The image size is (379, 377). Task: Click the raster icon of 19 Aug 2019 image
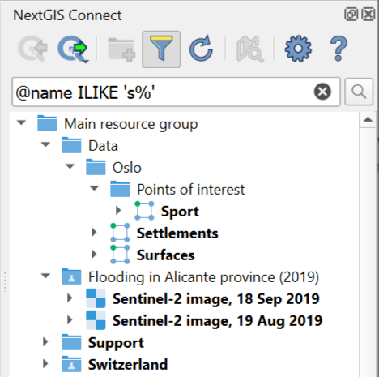pyautogui.click(x=96, y=320)
